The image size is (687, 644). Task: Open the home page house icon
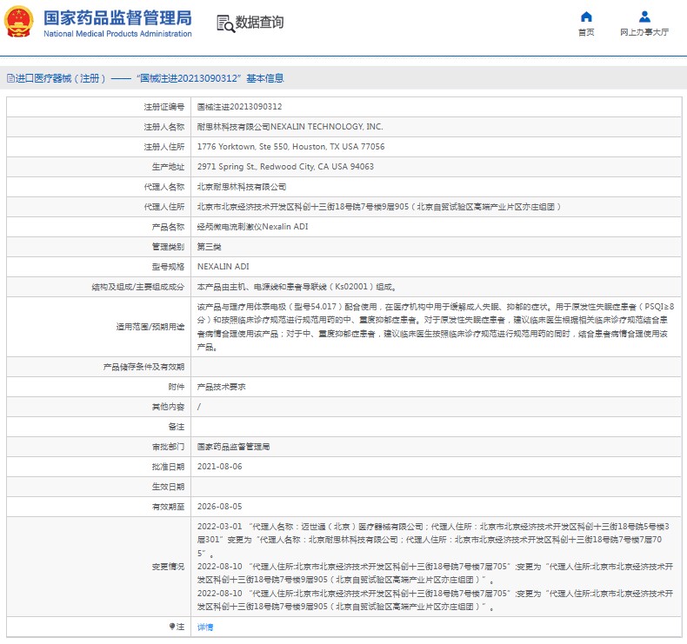586,17
